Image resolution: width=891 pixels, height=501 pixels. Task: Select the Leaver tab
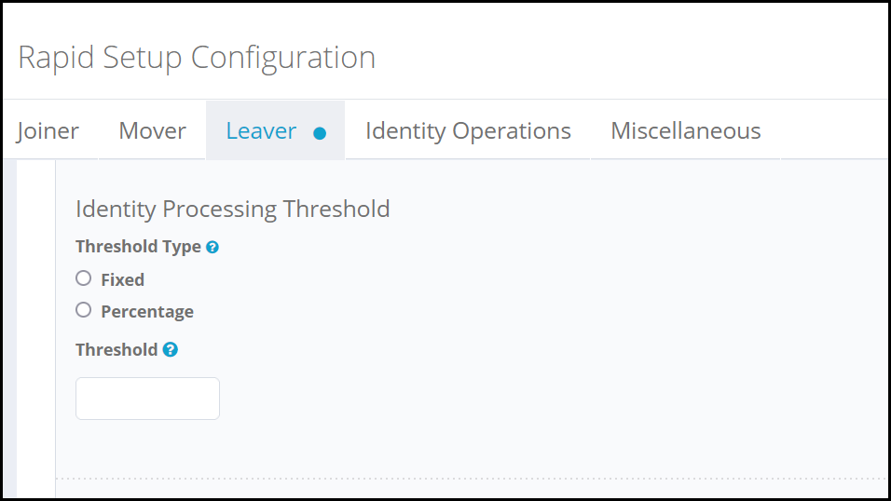tap(261, 131)
